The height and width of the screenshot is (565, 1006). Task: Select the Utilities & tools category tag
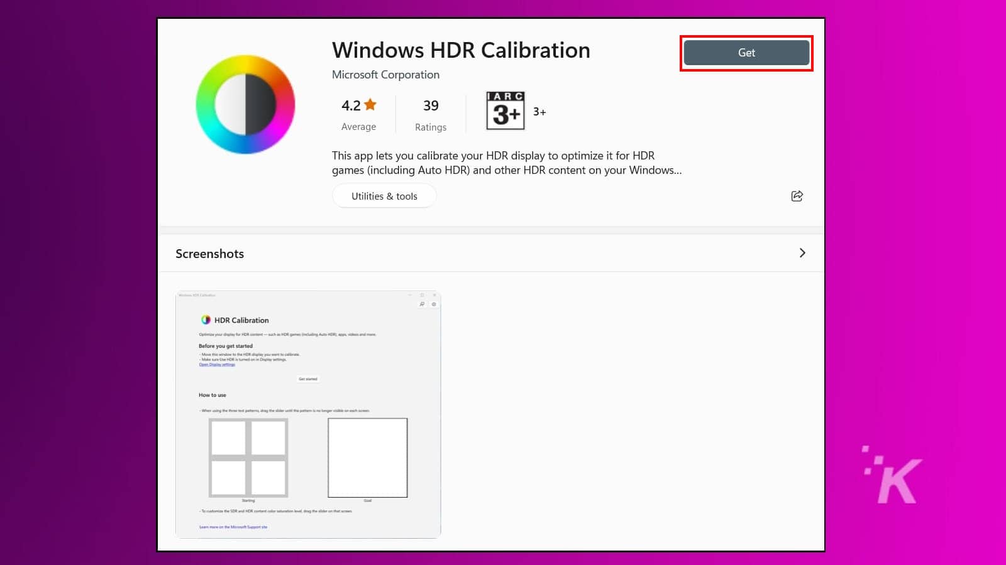pyautogui.click(x=384, y=195)
